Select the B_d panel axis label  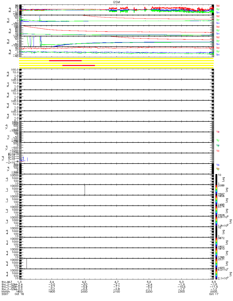click(8, 41)
